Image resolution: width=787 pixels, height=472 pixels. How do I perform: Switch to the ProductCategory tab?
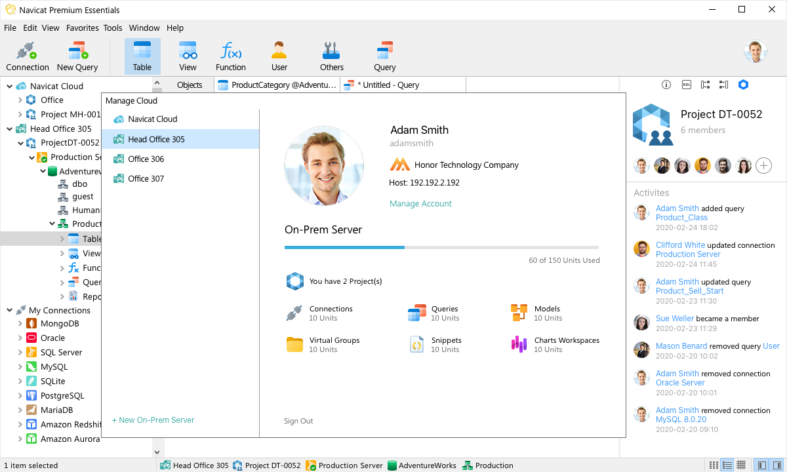click(x=277, y=85)
